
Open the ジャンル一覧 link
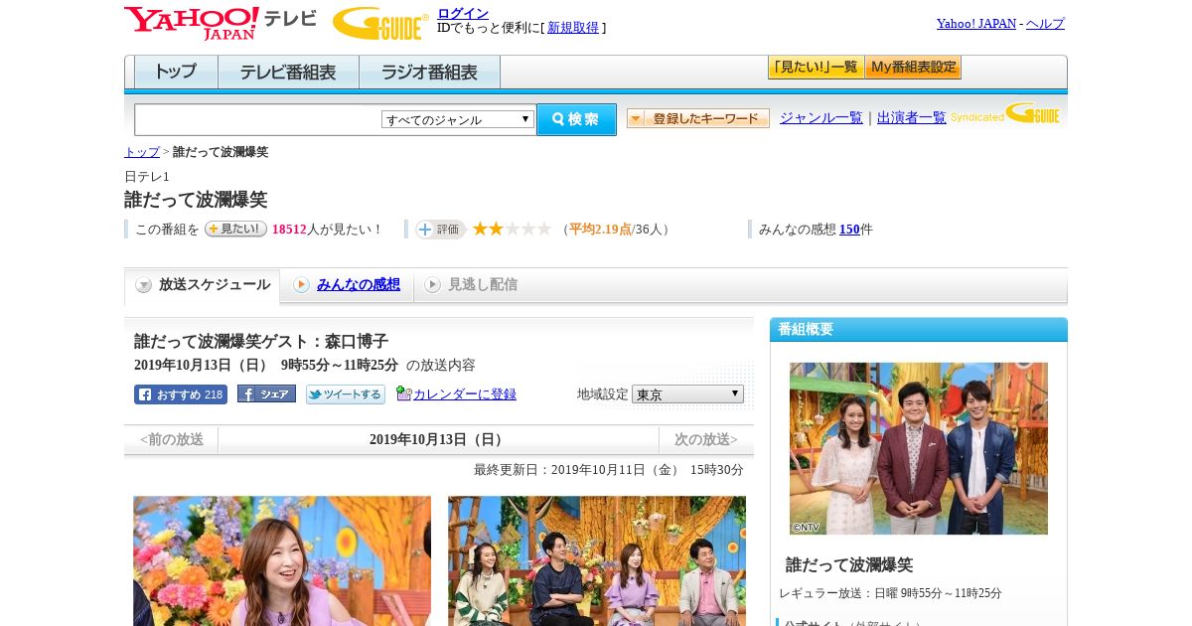pos(821,117)
